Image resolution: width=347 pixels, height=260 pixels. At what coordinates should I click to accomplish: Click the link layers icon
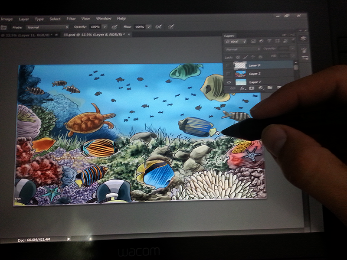tap(232, 88)
